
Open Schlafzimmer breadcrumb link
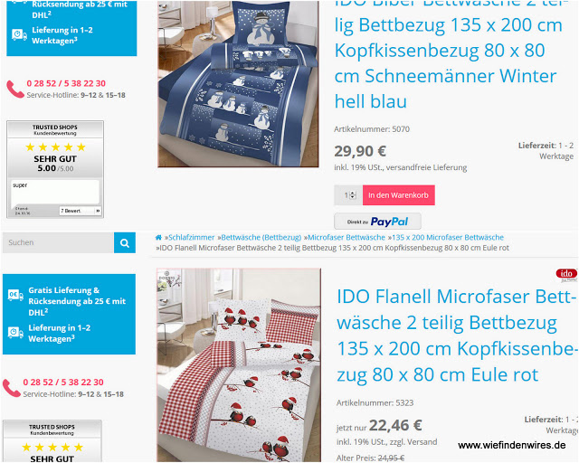point(191,238)
